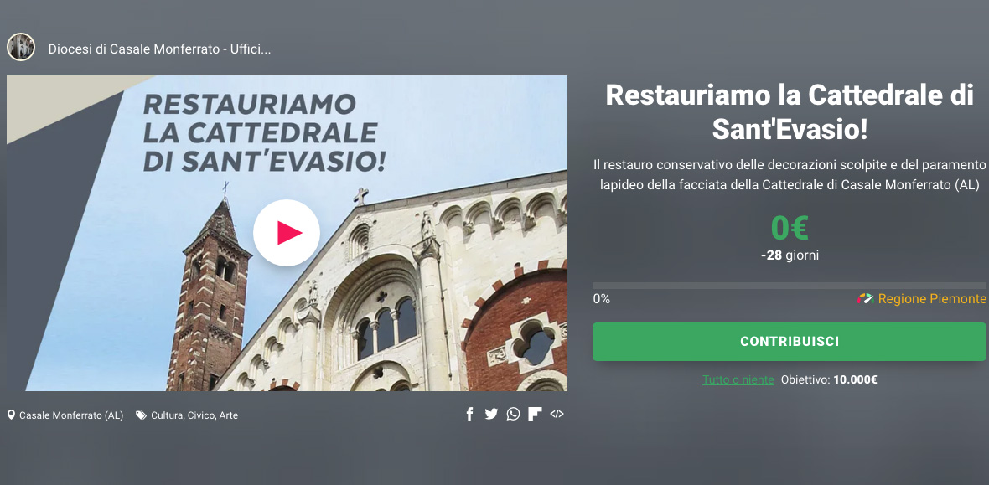The image size is (989, 485).
Task: Play the cathedral restoration campaign video
Action: [x=287, y=233]
